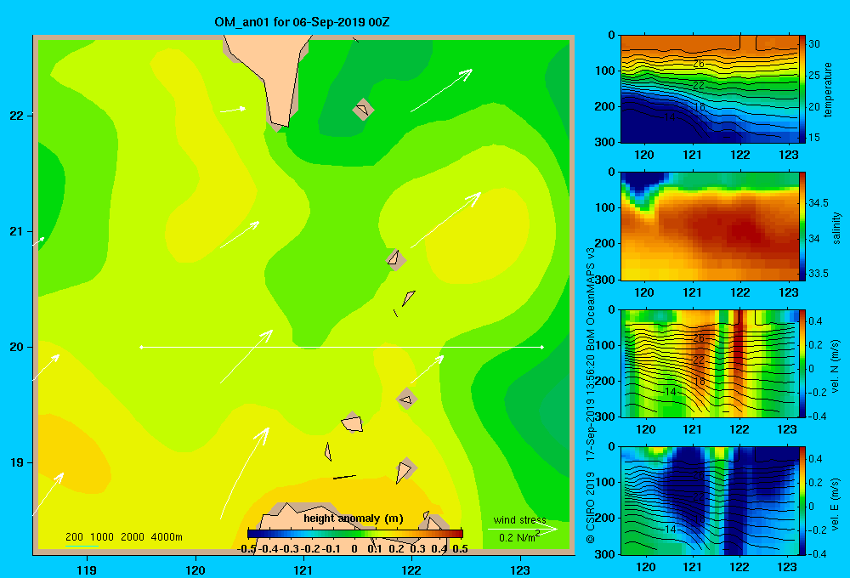Viewport: 850px width, 578px height.
Task: Click the 'vel. N (m/s)' axis label
Action: (x=836, y=366)
